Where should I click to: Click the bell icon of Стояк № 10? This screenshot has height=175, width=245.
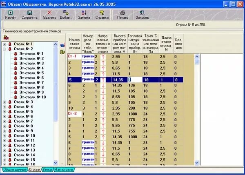[10, 136]
